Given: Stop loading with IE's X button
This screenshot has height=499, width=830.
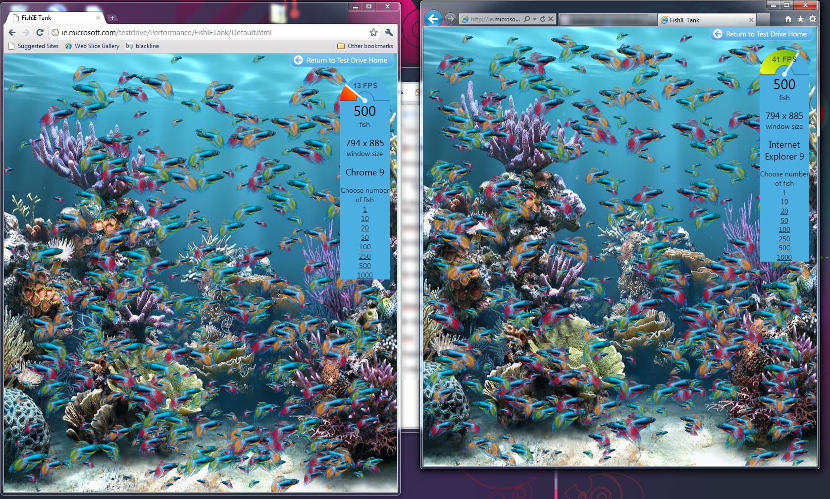Looking at the screenshot, I should (551, 19).
